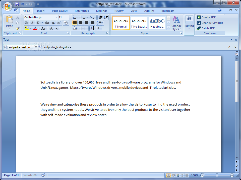The width and height of the screenshot is (241, 180).
Task: Decrease paragraph indent
Action: [x=100, y=17]
